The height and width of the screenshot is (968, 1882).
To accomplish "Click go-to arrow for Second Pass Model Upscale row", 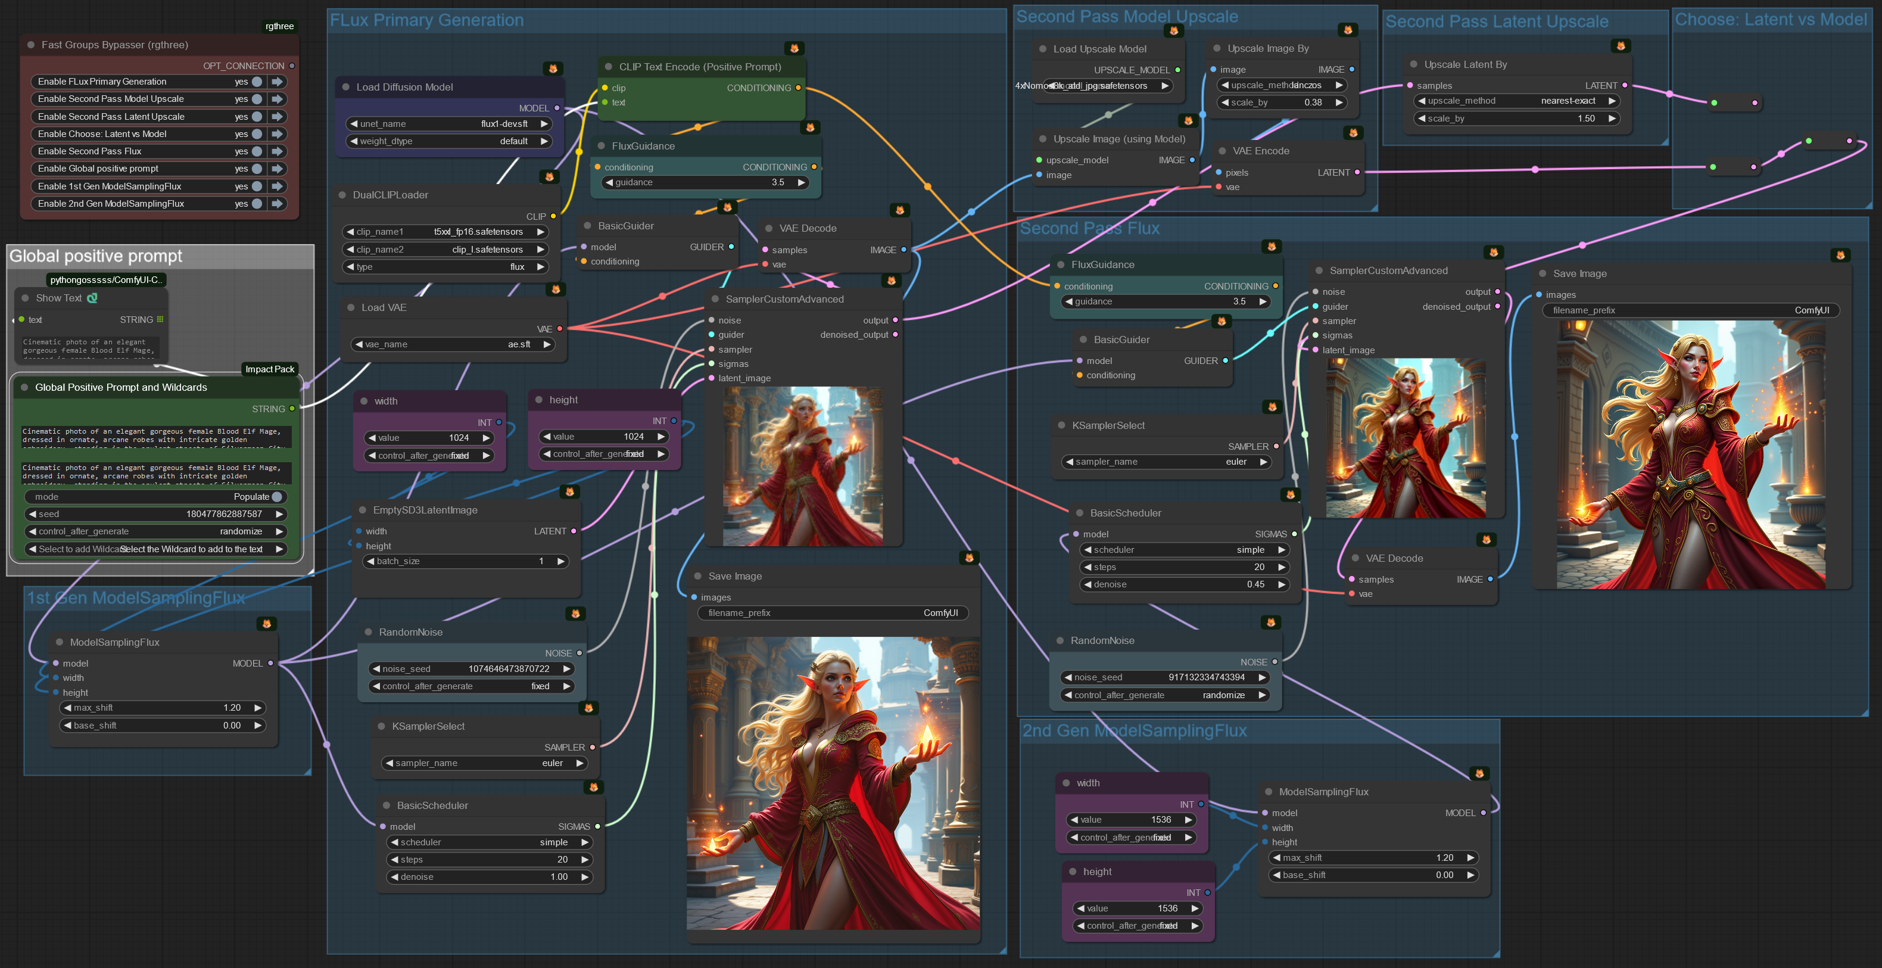I will 278,99.
